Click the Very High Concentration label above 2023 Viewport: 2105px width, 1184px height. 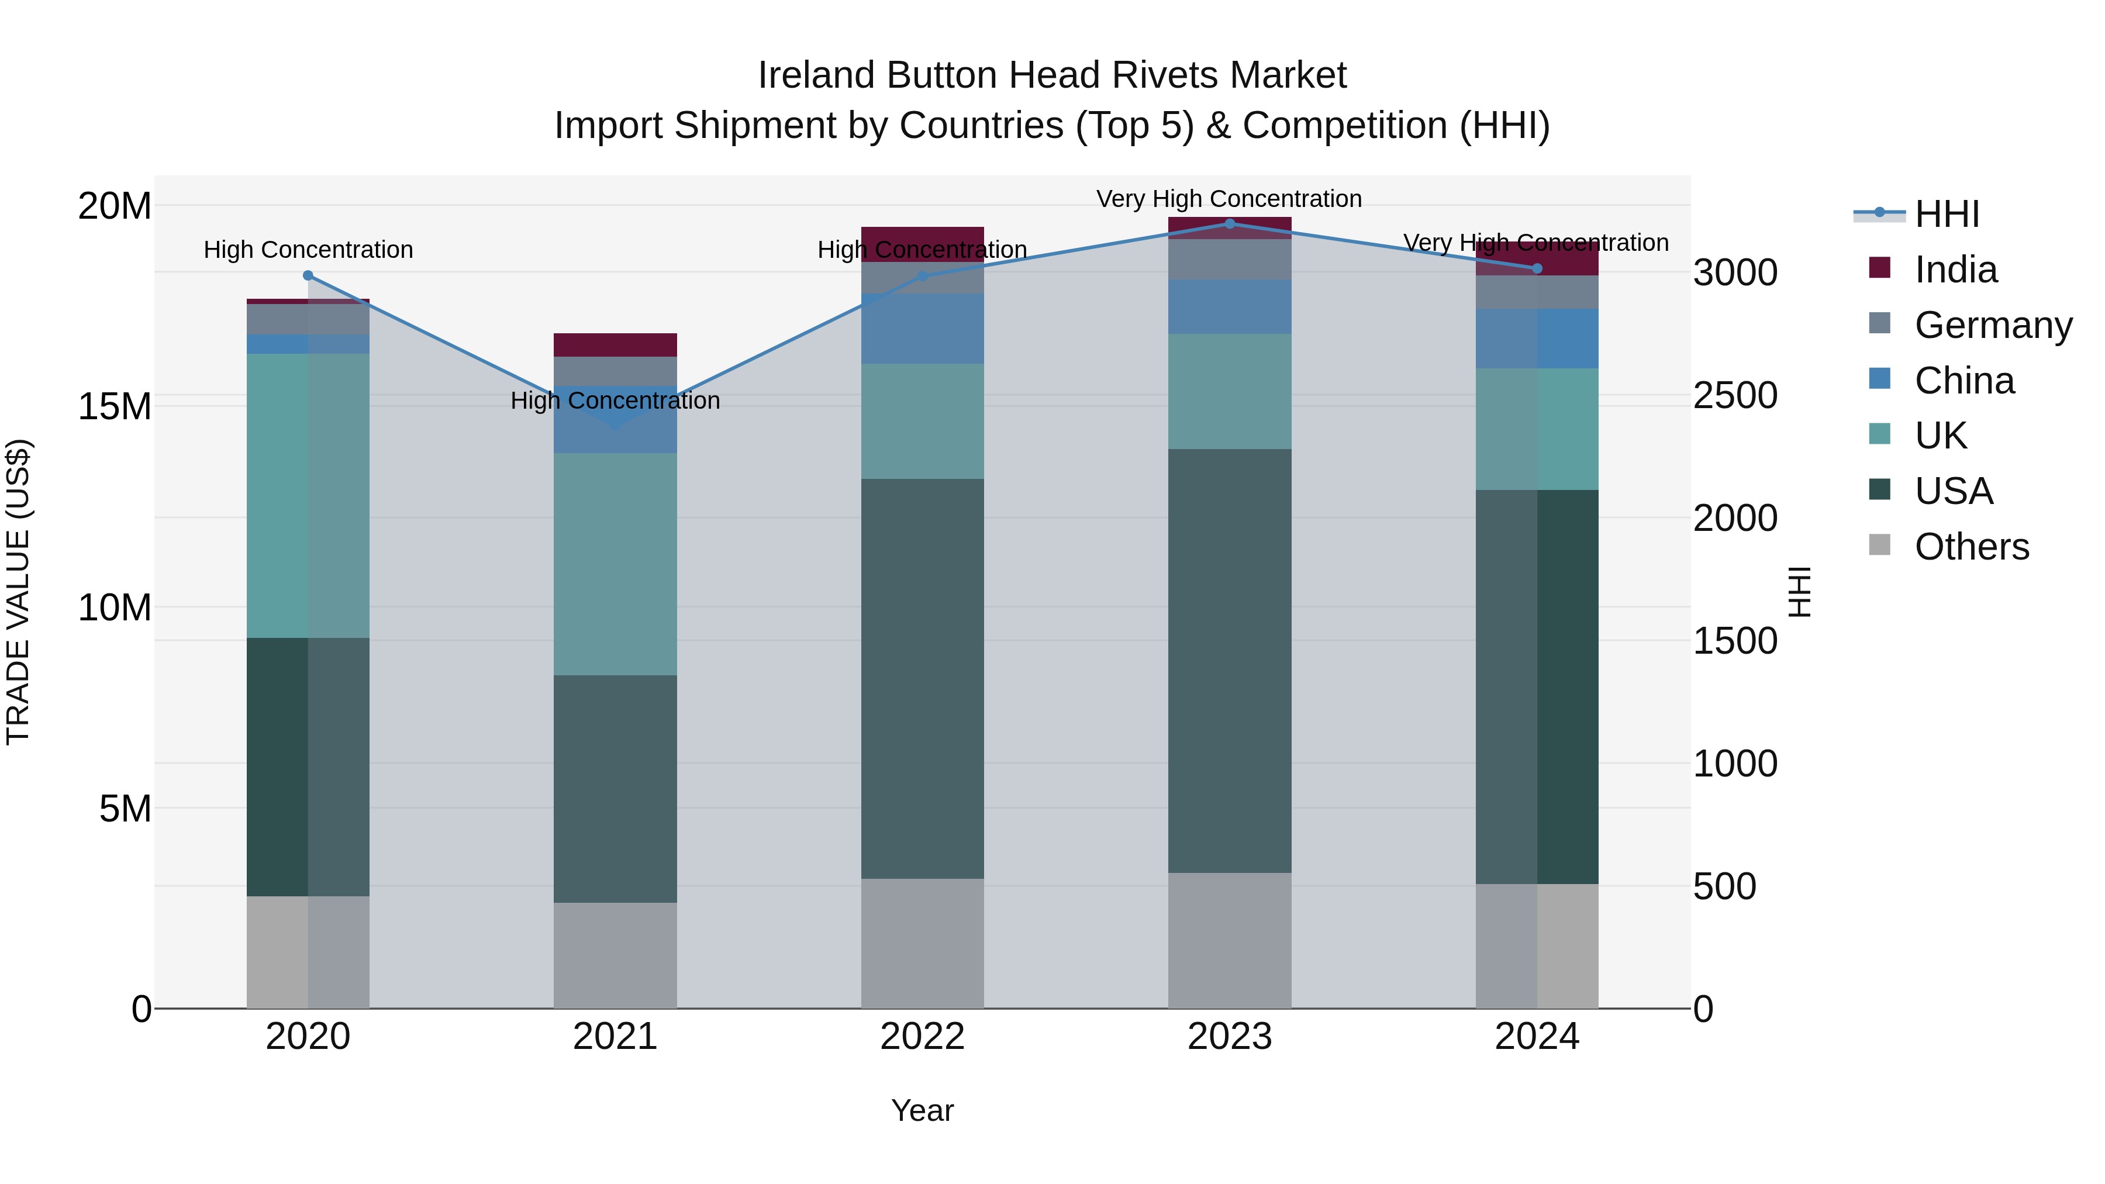[1229, 199]
